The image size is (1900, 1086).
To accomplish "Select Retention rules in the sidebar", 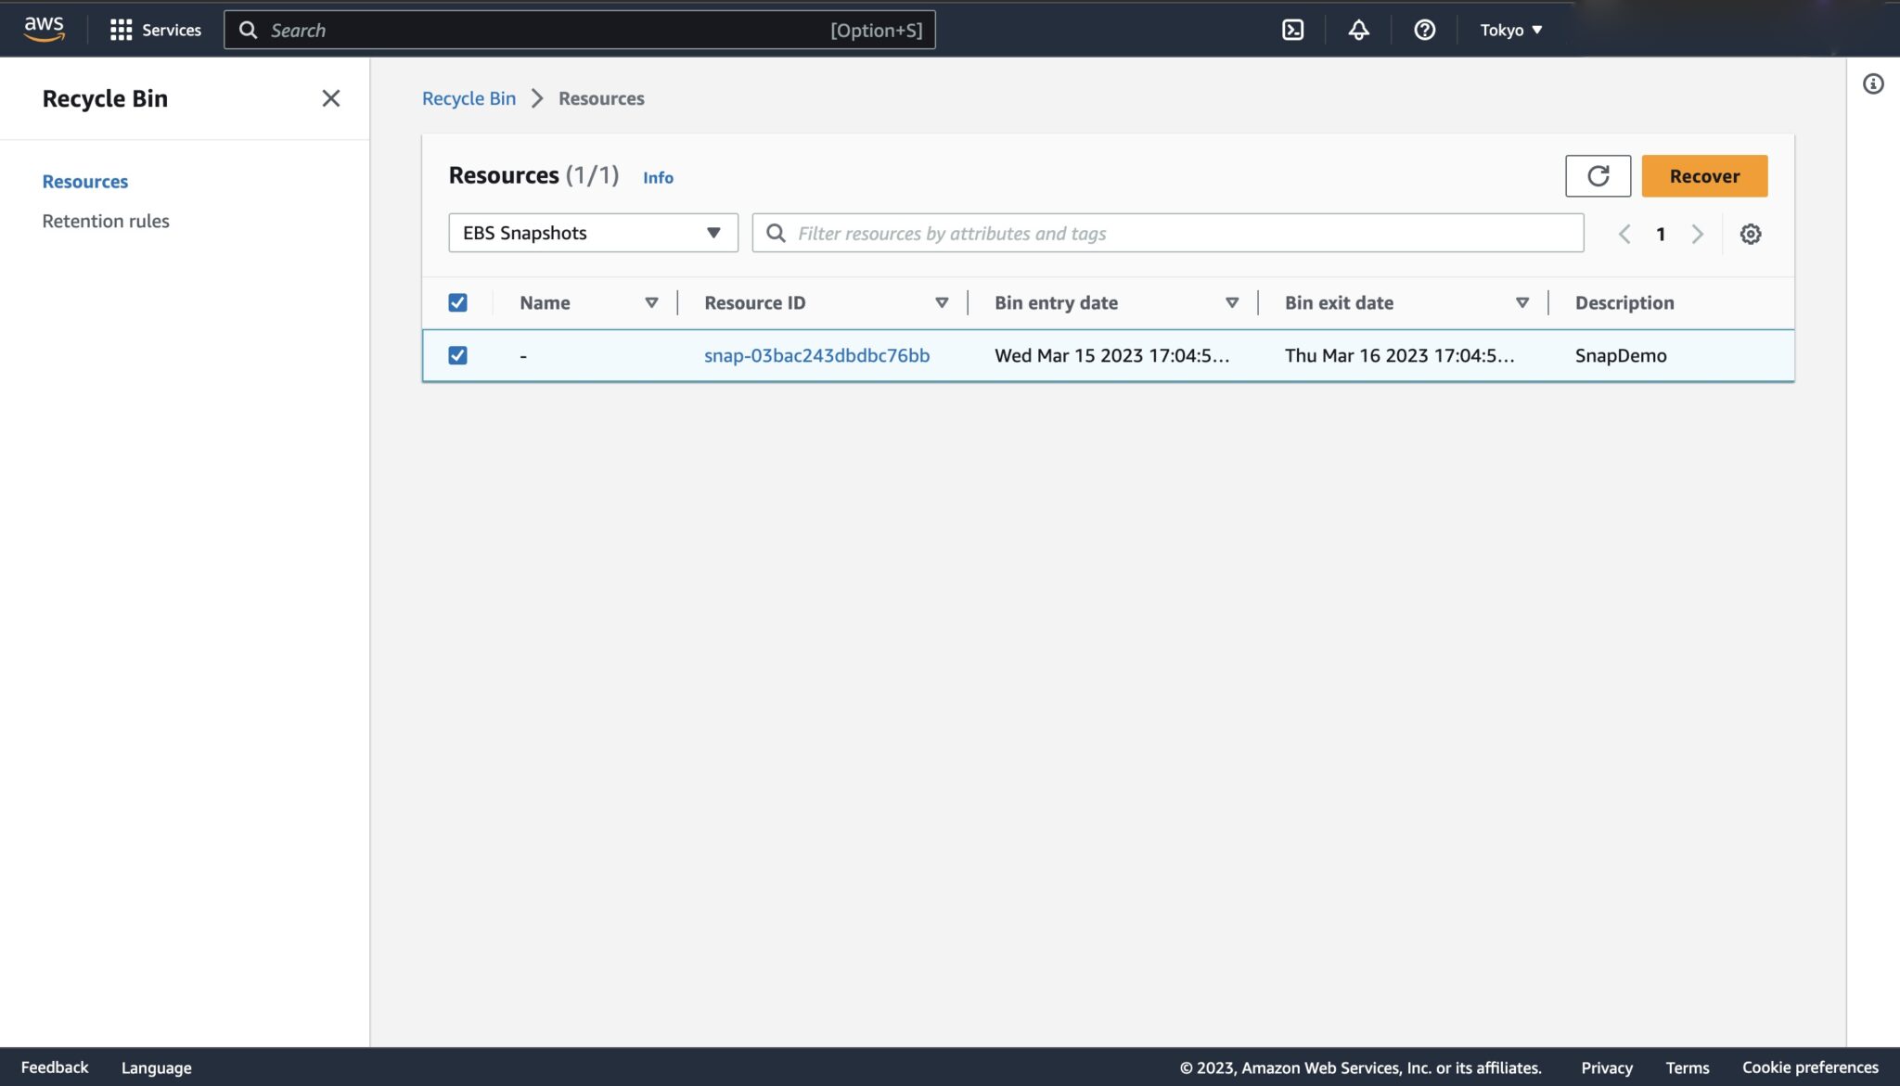I will point(106,220).
